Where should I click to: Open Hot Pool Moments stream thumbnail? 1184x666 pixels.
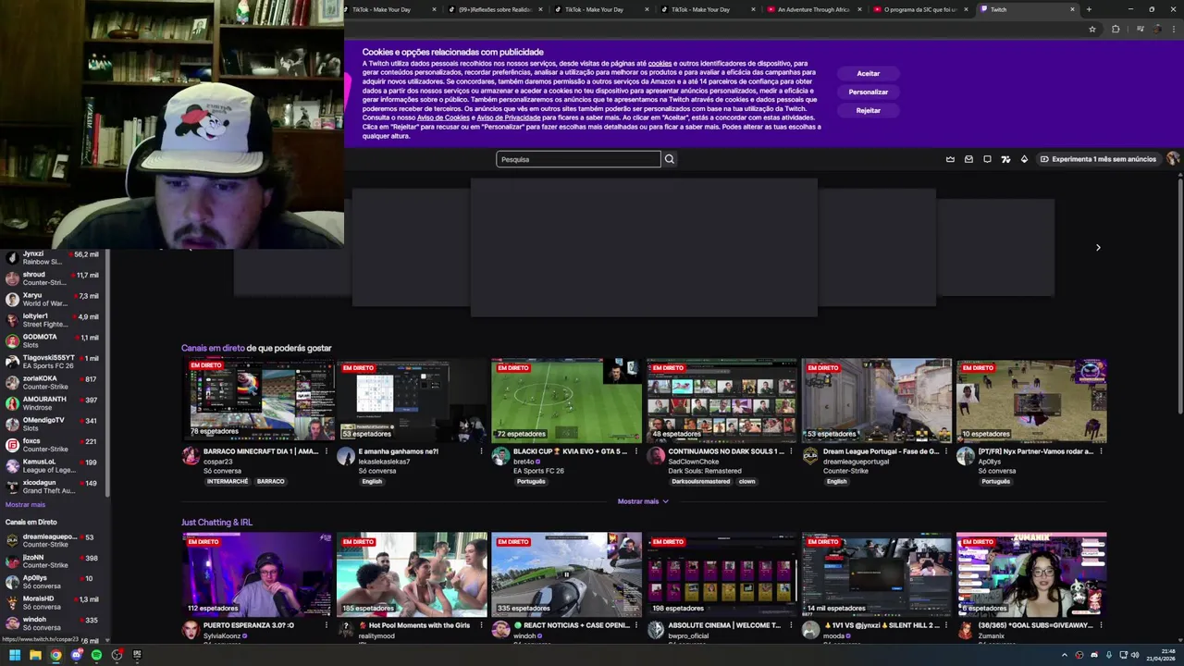(x=412, y=574)
